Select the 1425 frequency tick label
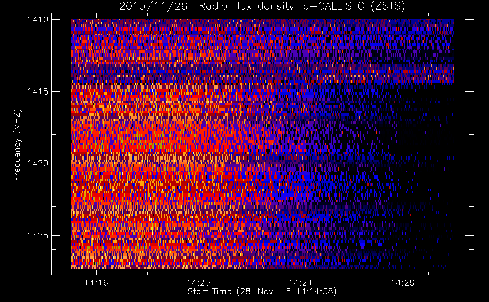Viewport: 489px width, 302px height. pos(38,235)
